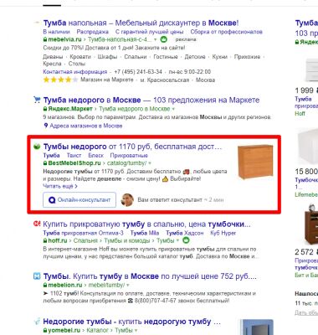Click the 'В наличии' sitelink
The height and width of the screenshot is (335, 318).
(56, 32)
